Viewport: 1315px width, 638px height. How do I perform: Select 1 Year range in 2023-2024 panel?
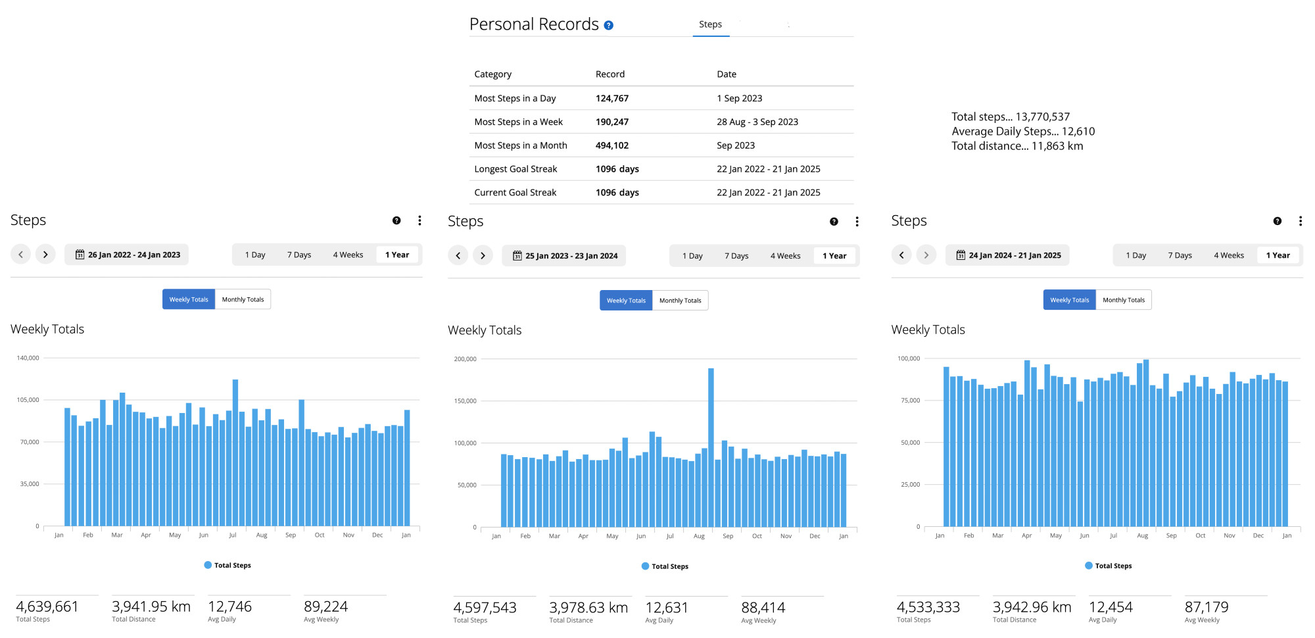tap(834, 256)
